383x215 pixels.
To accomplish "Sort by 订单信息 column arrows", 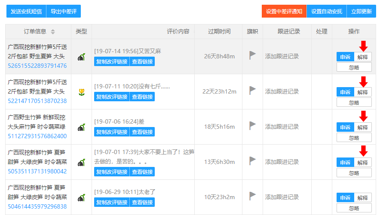I will pos(53,31).
